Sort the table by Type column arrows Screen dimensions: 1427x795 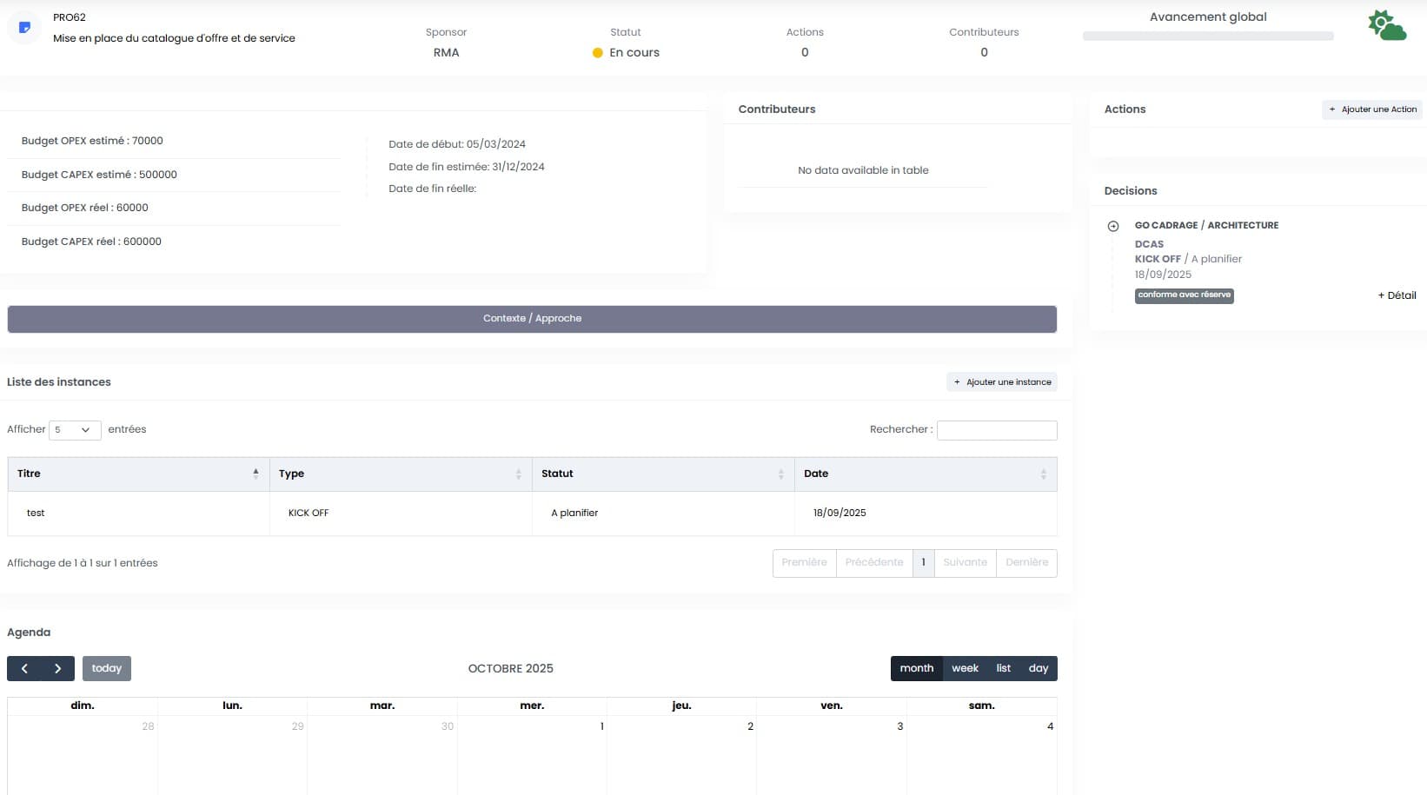[x=518, y=474]
